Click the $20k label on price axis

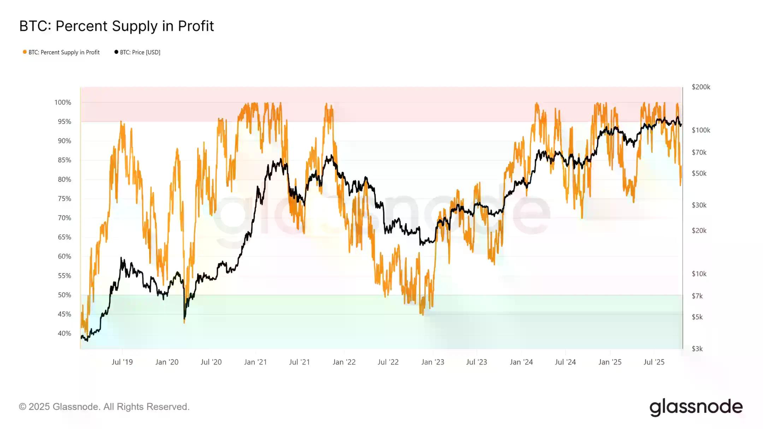[699, 231]
